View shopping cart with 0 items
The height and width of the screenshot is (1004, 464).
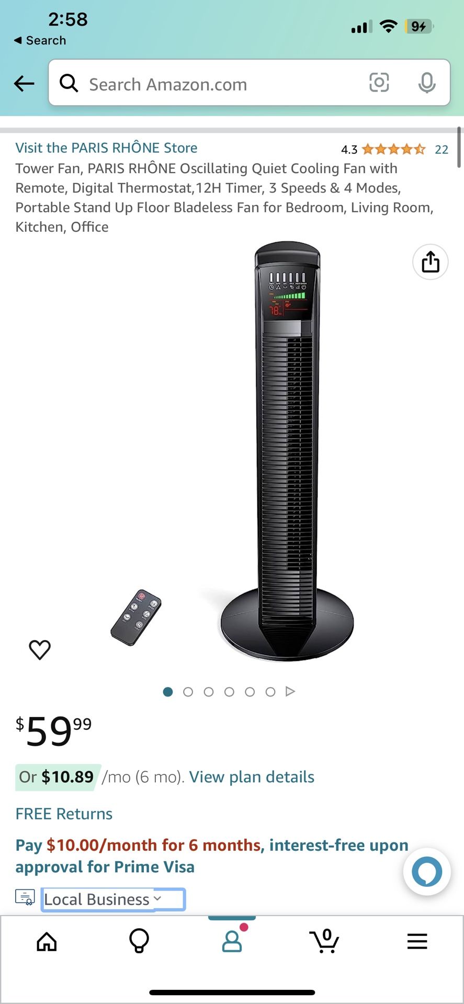click(x=324, y=941)
